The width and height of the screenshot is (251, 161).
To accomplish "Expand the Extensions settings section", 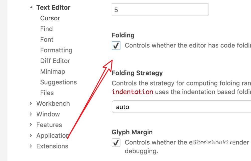I will click(31, 146).
